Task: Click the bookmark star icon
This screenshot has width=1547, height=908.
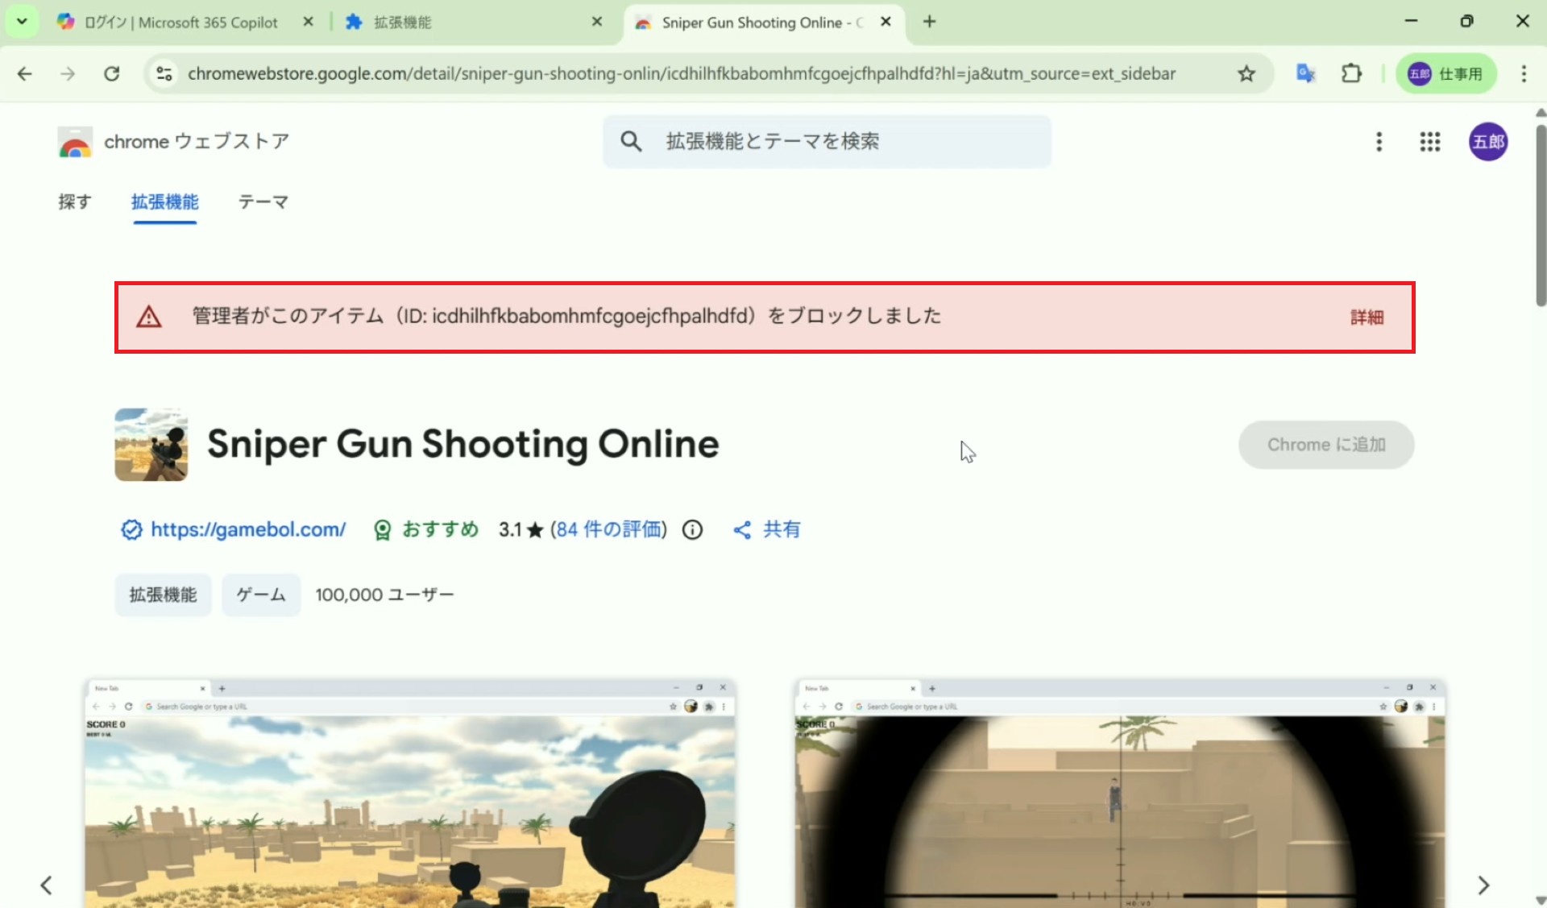Action: click(x=1246, y=74)
